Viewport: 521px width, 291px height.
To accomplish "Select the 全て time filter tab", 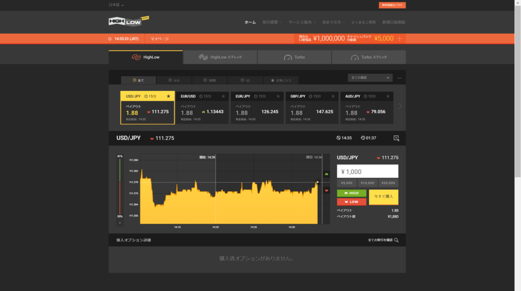I will (138, 80).
